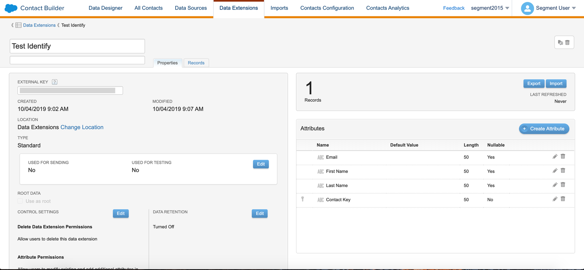Click the trash icon beside the copy icon
Viewport: 584px width, 270px height.
pos(568,43)
